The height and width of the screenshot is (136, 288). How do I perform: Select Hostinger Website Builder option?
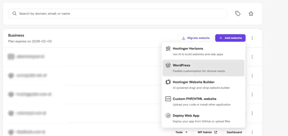click(x=203, y=85)
